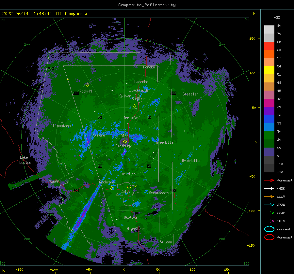Click the Airdrie city label

click(129, 174)
